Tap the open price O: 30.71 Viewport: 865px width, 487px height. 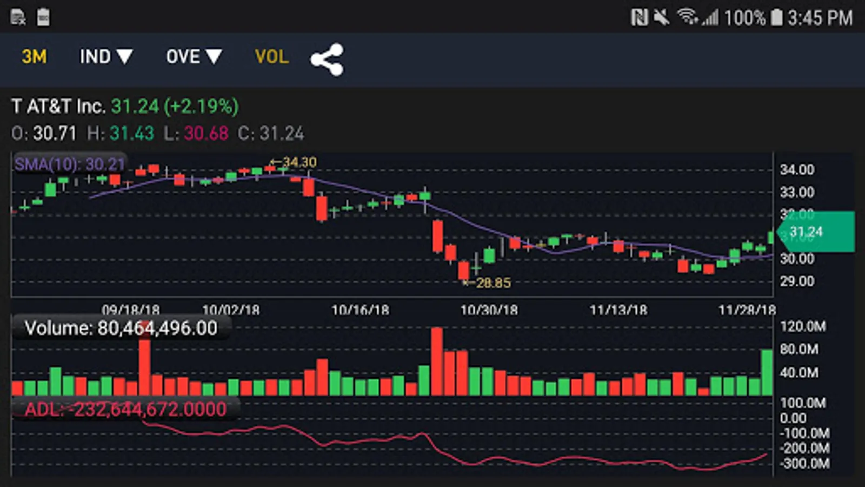(x=44, y=134)
